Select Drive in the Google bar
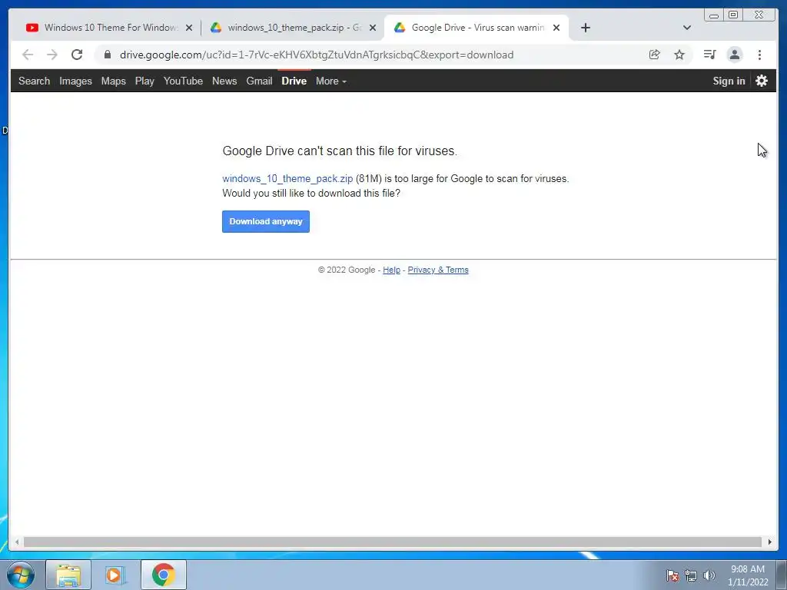The image size is (787, 590). point(294,81)
